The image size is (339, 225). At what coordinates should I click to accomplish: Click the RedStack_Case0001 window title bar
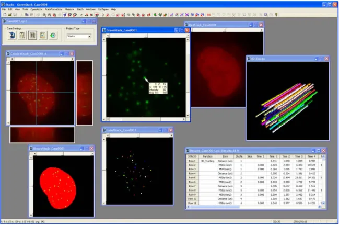224,25
